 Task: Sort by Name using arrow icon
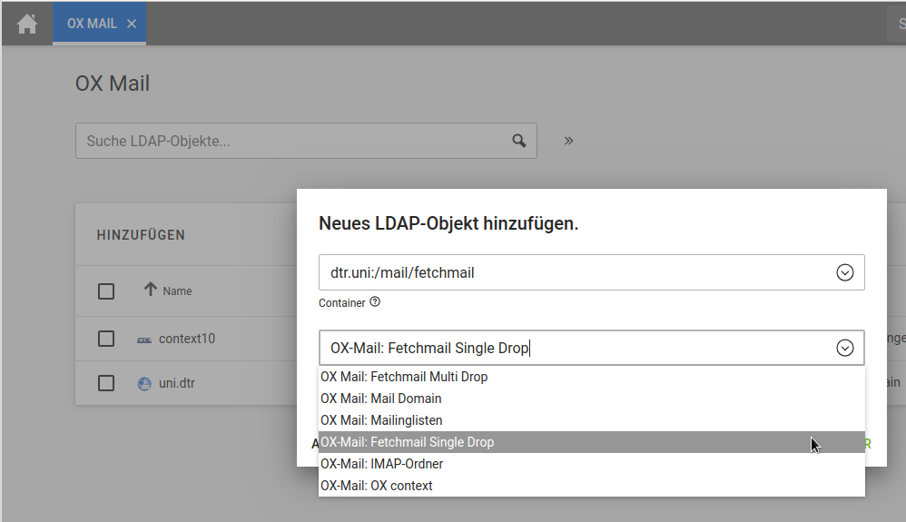[x=150, y=289]
